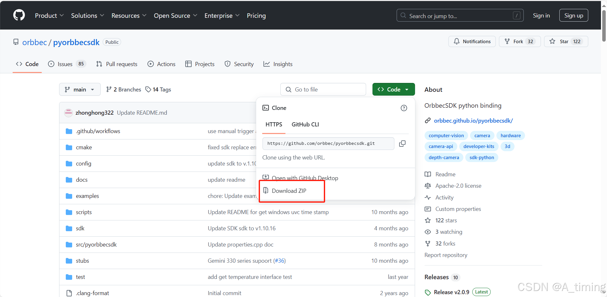The height and width of the screenshot is (297, 607).
Task: Open orbbec owner profile link
Action: pyautogui.click(x=35, y=42)
